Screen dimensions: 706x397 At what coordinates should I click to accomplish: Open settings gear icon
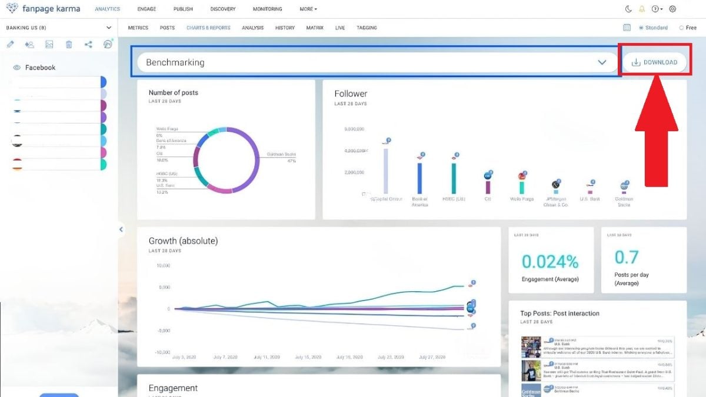click(x=673, y=9)
